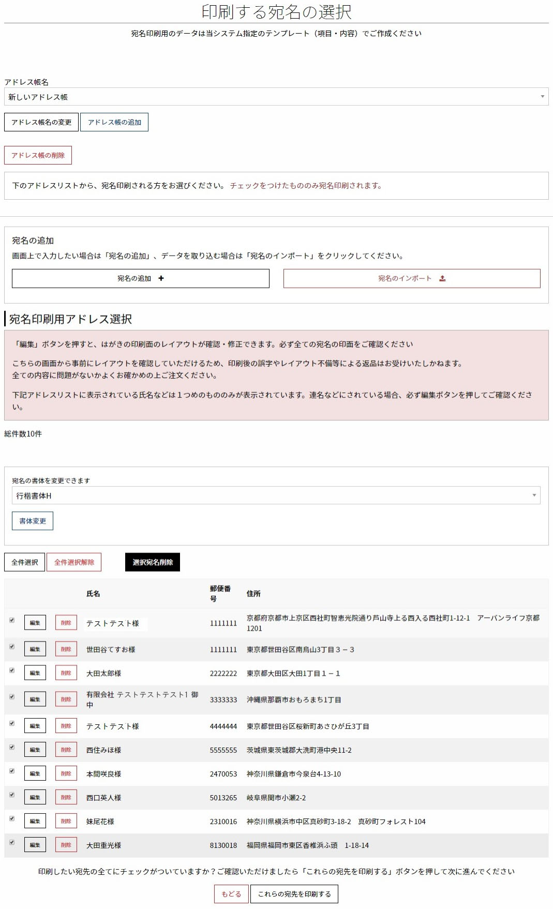Open the 行楷書体H font dropdown

276,496
